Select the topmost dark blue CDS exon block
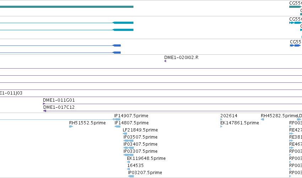Screen dimensions: 302x178 coord(116,45)
